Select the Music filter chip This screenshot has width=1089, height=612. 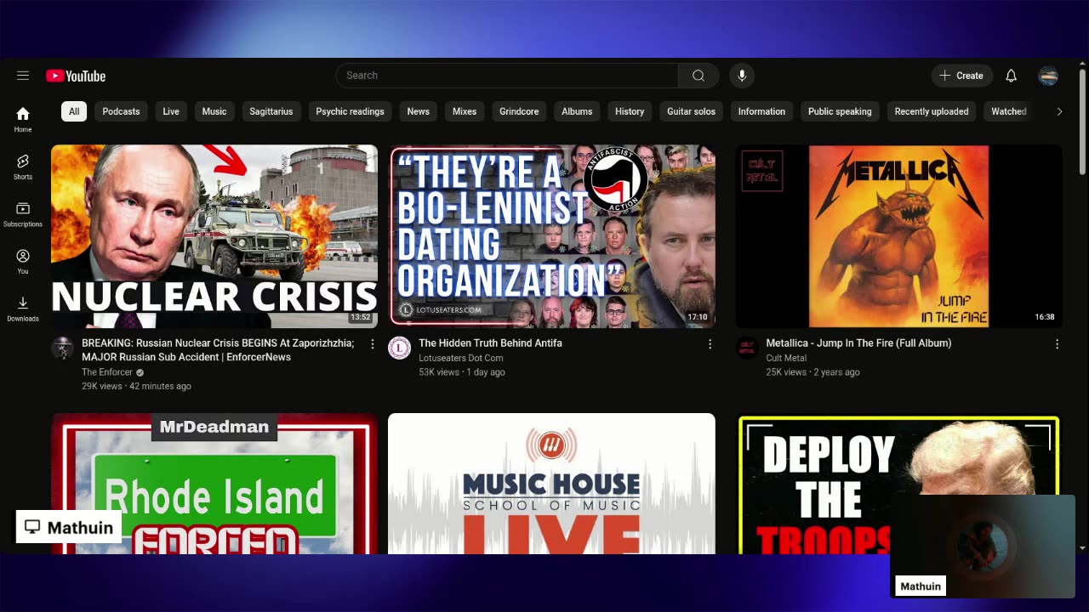pyautogui.click(x=214, y=111)
